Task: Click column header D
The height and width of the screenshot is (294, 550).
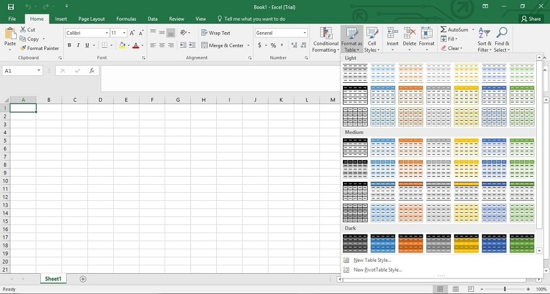Action: 100,100
